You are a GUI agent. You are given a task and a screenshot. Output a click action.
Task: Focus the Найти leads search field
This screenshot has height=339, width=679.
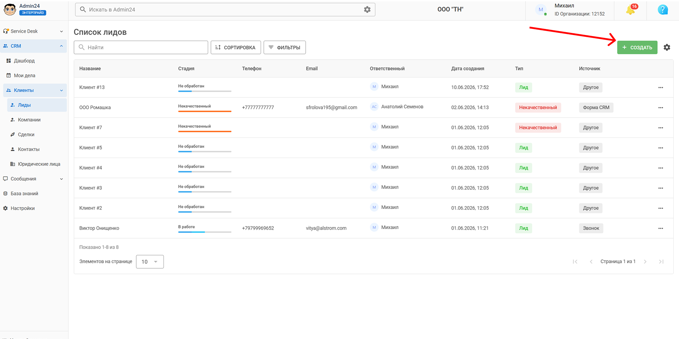pos(141,47)
